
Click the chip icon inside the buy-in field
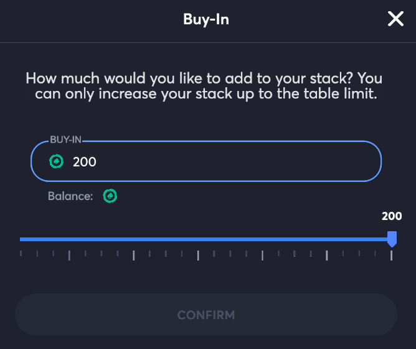(57, 161)
